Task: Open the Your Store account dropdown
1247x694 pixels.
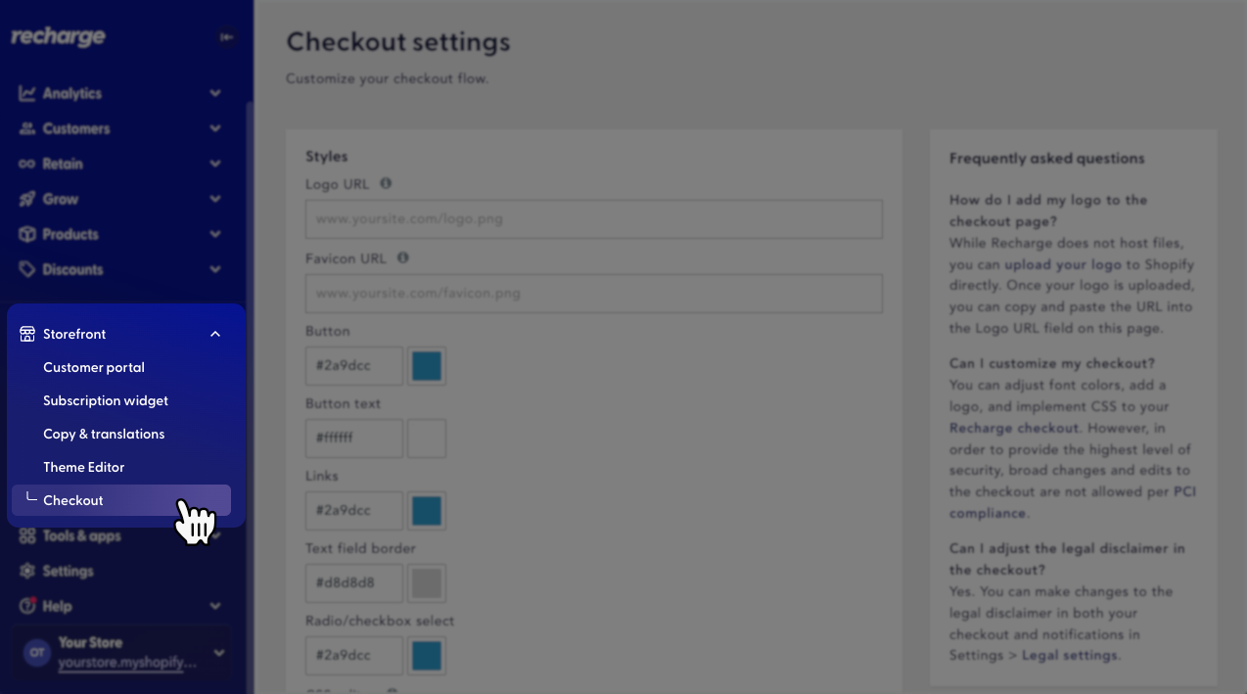Action: click(x=219, y=653)
